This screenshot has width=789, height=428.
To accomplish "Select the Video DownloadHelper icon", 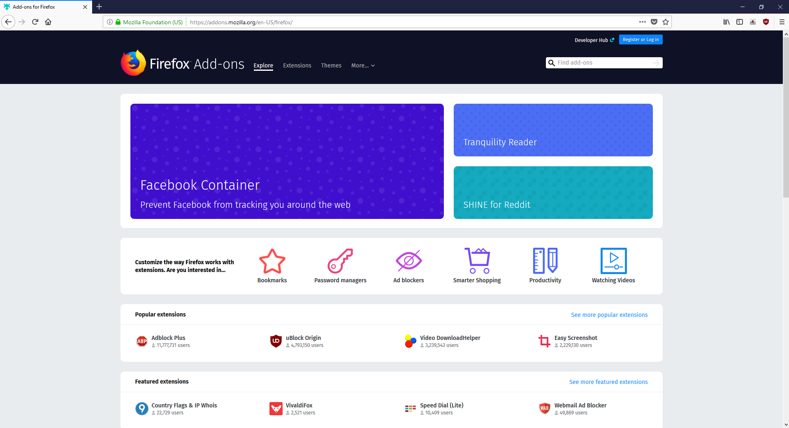I will click(x=410, y=341).
